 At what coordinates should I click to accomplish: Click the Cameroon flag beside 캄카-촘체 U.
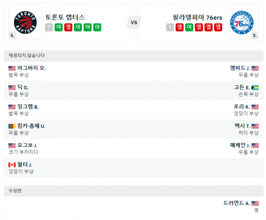click(x=12, y=126)
